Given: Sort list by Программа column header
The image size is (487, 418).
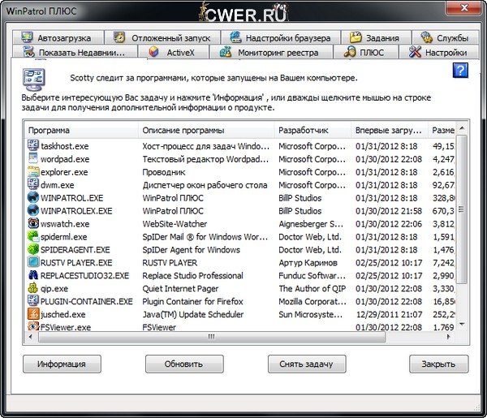Looking at the screenshot, I should [x=80, y=130].
